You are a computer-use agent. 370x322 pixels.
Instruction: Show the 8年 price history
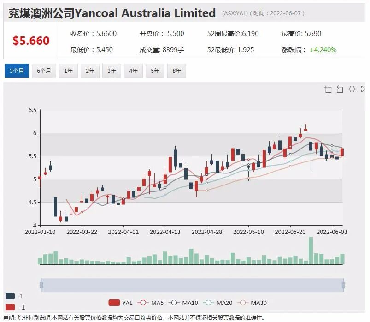[177, 71]
